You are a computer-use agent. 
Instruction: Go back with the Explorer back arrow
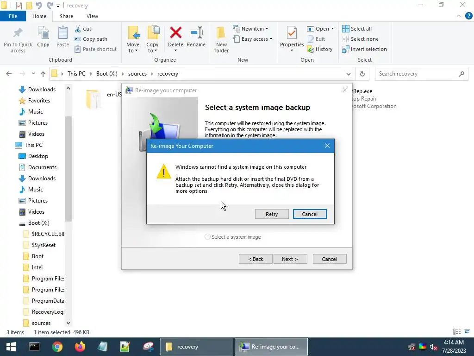[9, 74]
